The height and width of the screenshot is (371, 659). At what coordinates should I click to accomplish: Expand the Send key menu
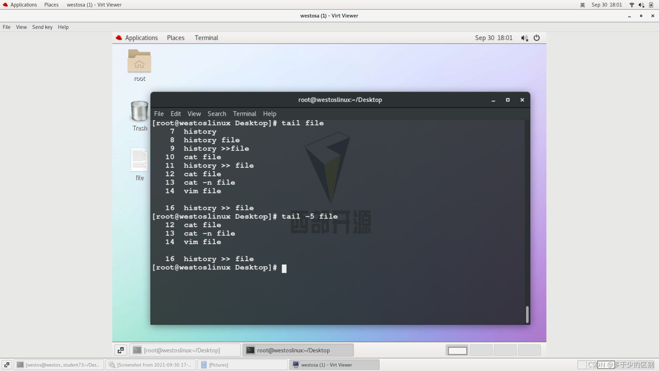pos(42,27)
